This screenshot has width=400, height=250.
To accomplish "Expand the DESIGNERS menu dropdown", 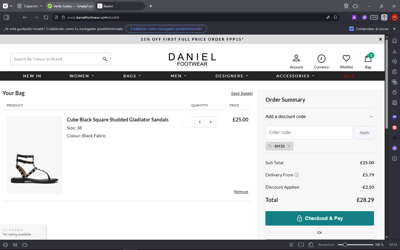I will [232, 76].
